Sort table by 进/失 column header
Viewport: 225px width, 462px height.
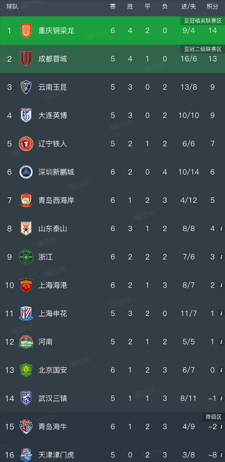click(189, 6)
